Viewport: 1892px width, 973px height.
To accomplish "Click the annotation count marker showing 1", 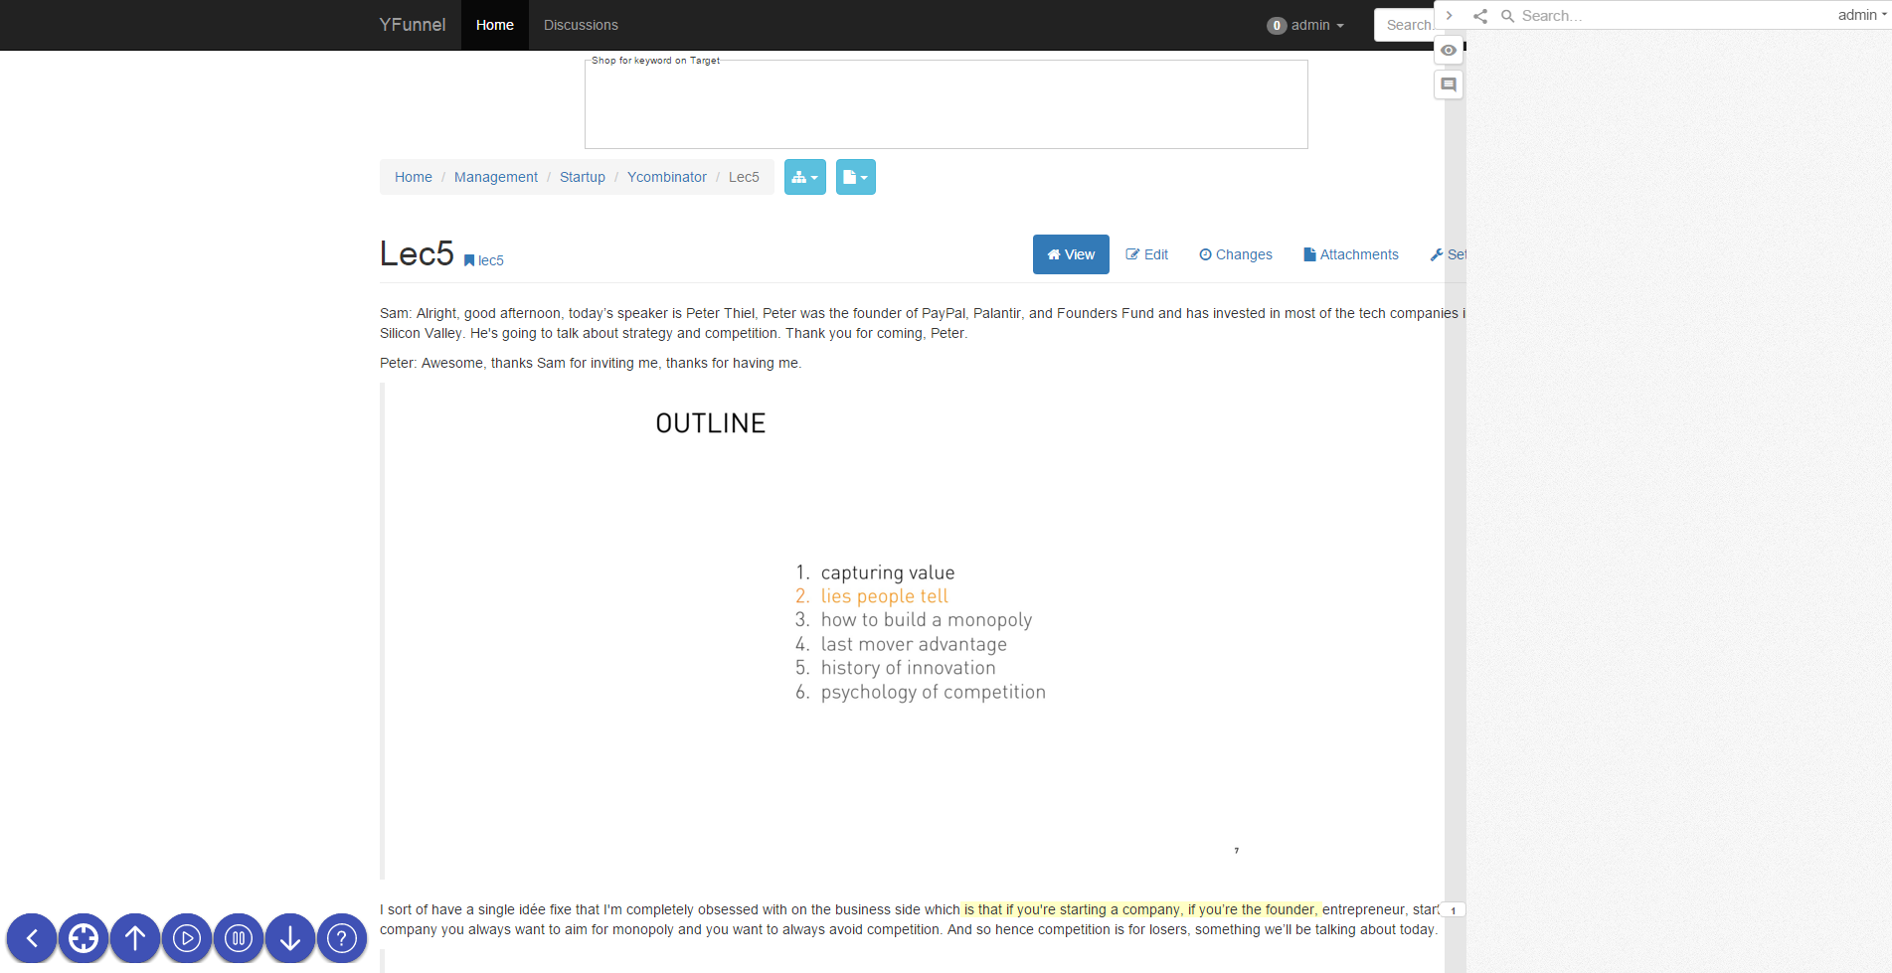I will point(1453,910).
